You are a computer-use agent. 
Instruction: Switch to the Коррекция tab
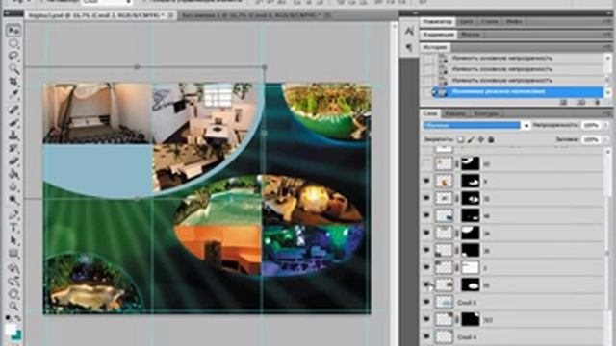(439, 35)
